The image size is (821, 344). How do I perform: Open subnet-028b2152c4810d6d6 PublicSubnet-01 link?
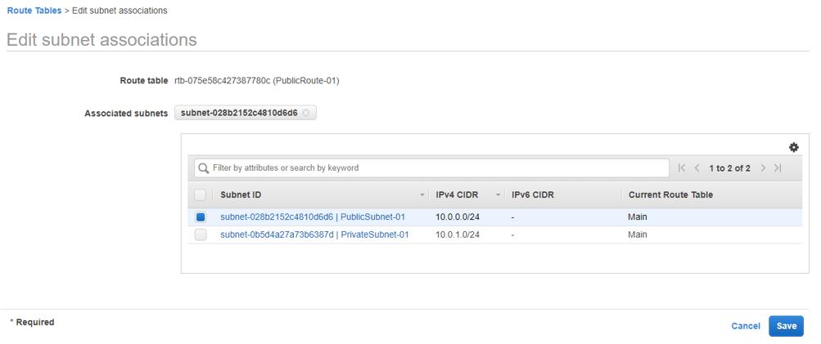pyautogui.click(x=313, y=217)
